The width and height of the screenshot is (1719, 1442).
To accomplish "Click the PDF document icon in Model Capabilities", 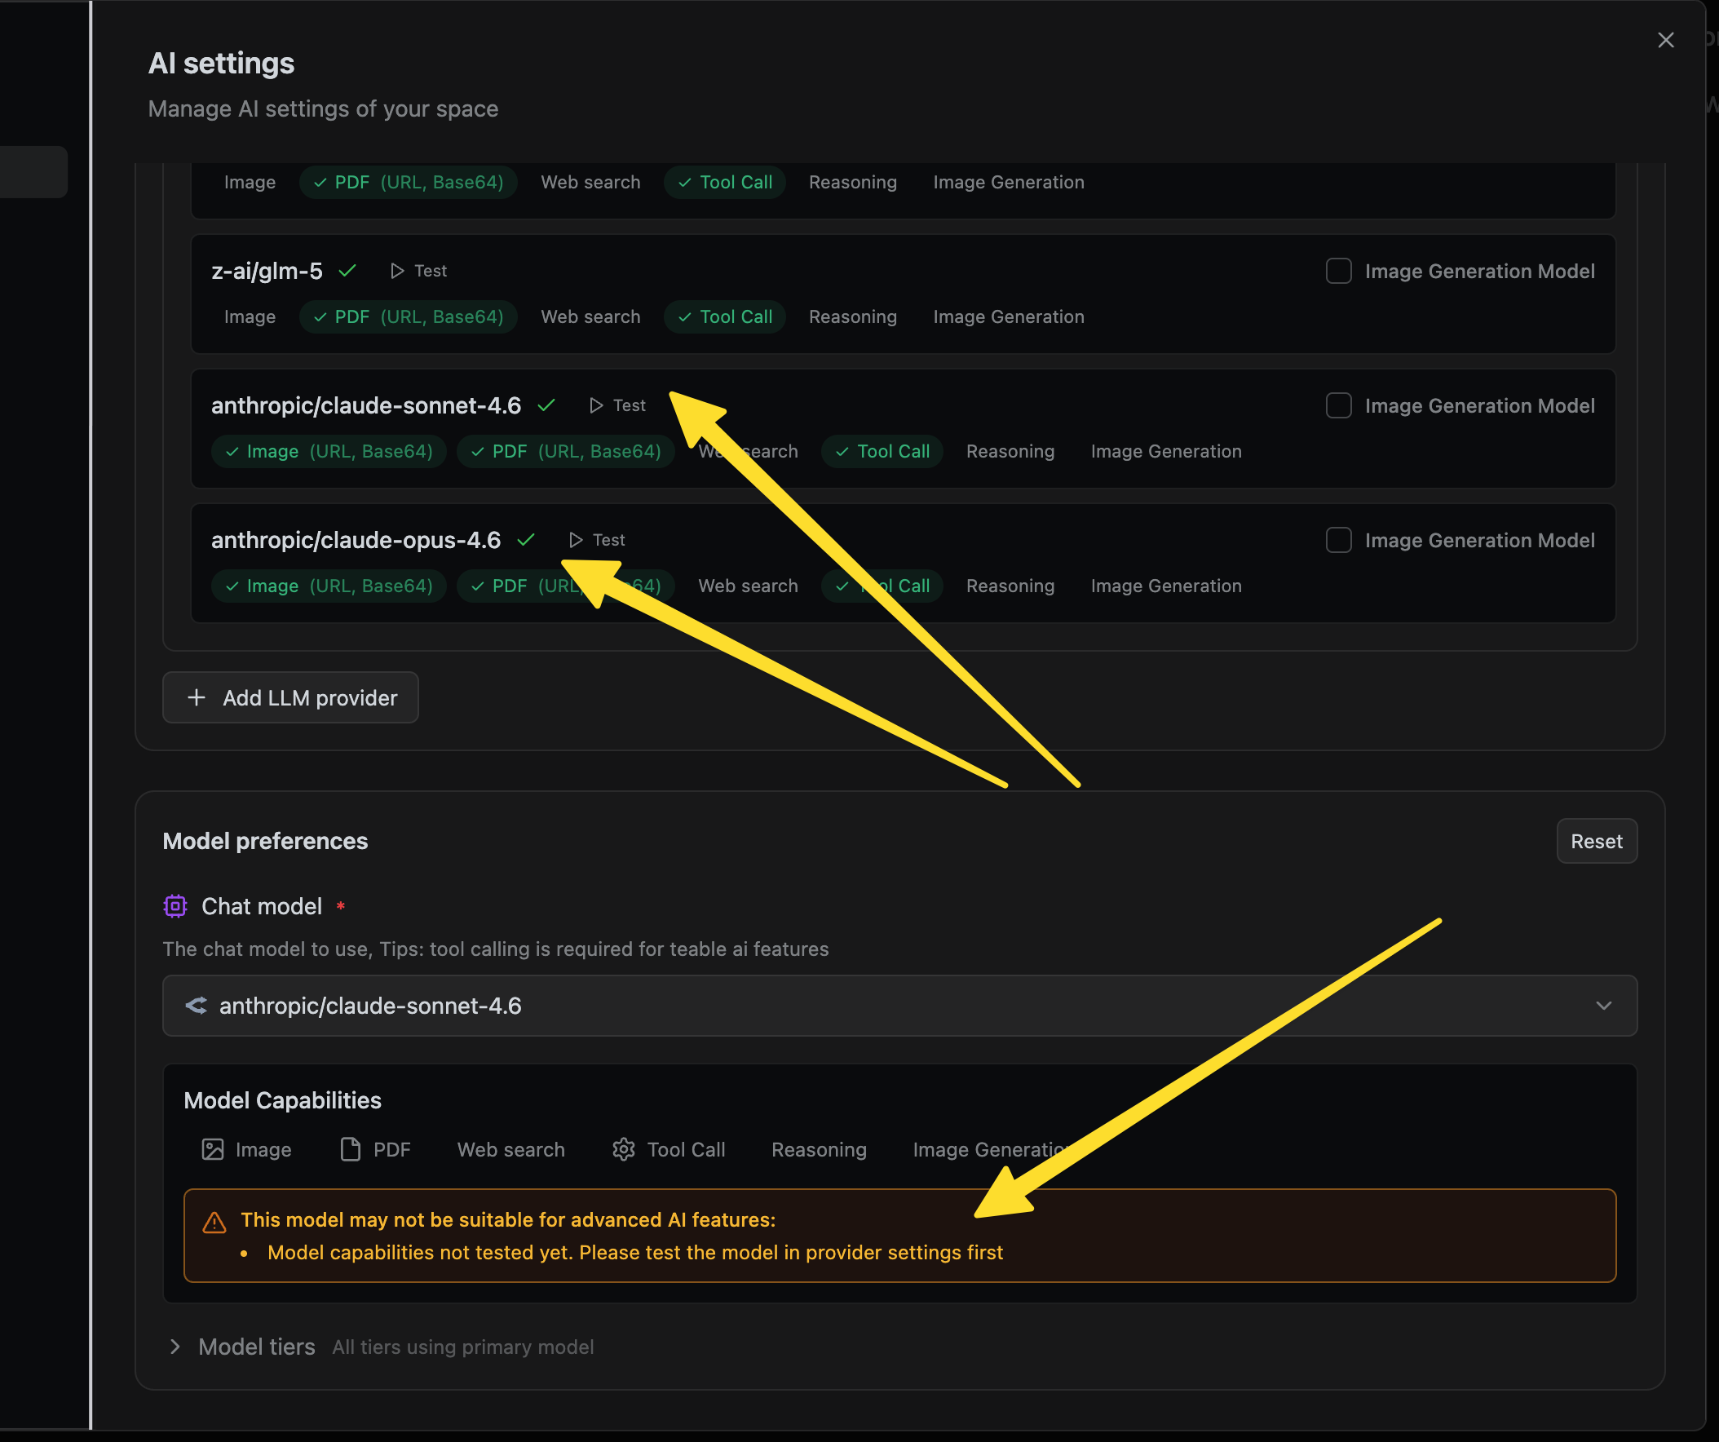I will click(351, 1149).
